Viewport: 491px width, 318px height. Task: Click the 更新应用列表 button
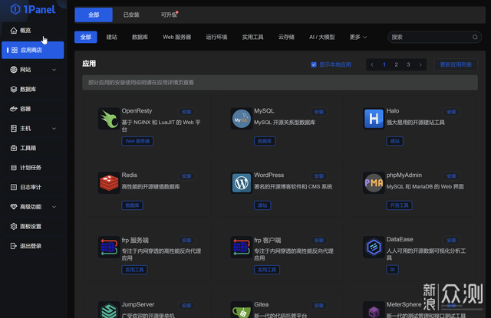(456, 65)
